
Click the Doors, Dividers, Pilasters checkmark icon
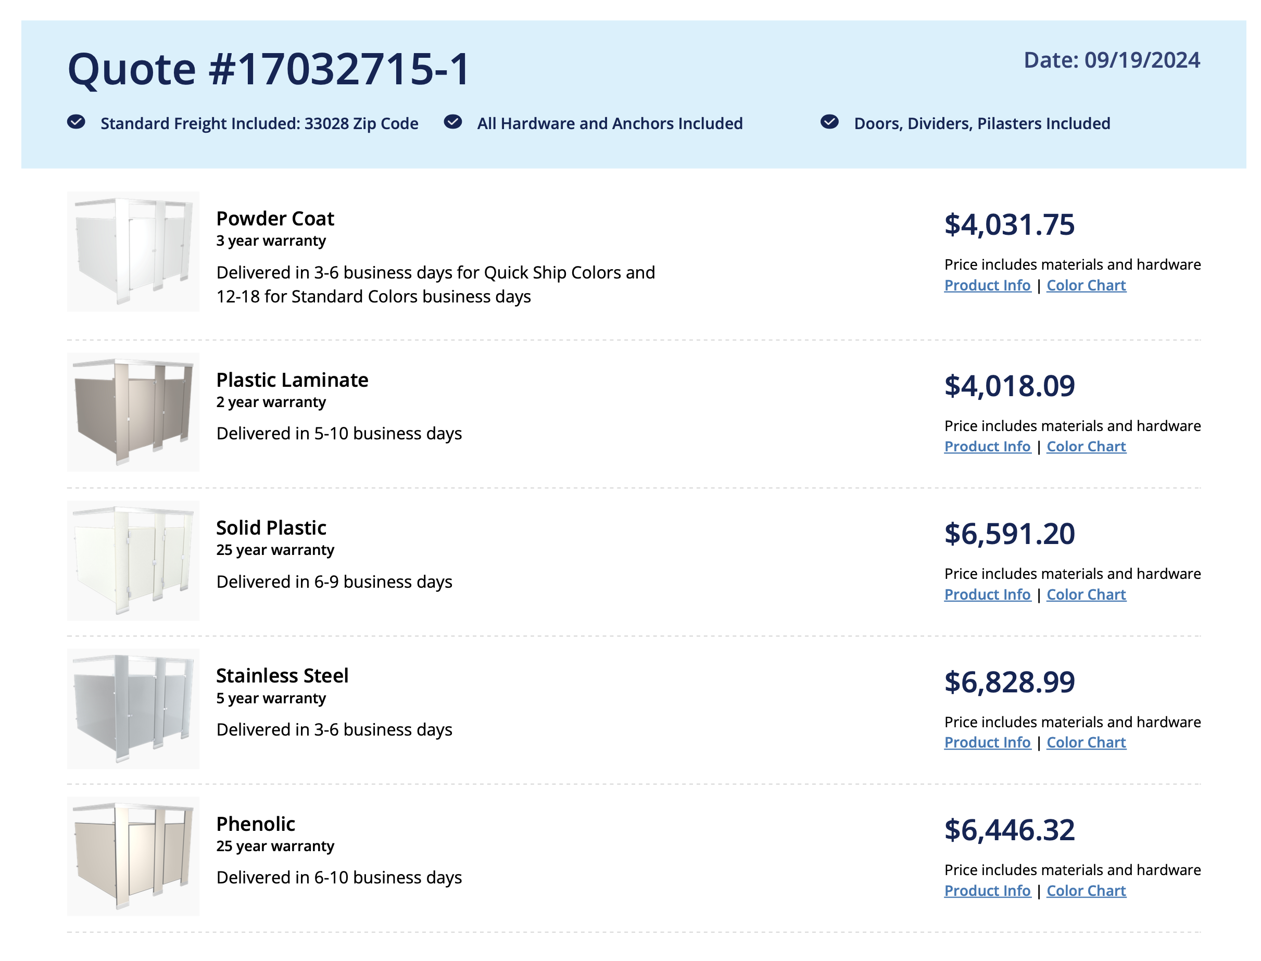(x=829, y=122)
